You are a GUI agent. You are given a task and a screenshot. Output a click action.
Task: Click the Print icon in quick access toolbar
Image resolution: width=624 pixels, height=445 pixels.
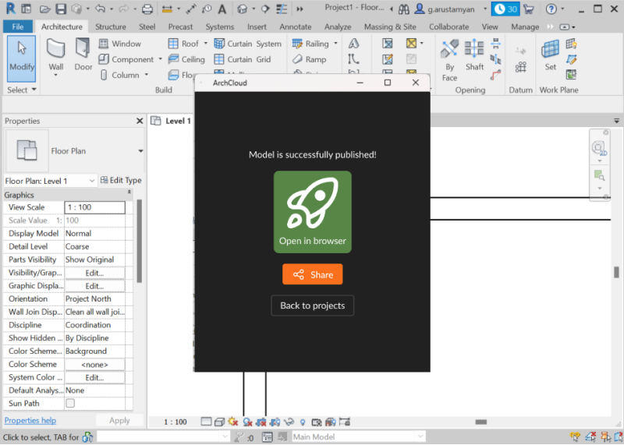[x=147, y=9]
